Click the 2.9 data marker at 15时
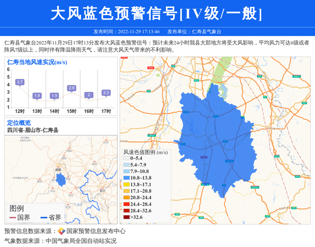Viewport: 315px width, 247px height. (72, 88)
